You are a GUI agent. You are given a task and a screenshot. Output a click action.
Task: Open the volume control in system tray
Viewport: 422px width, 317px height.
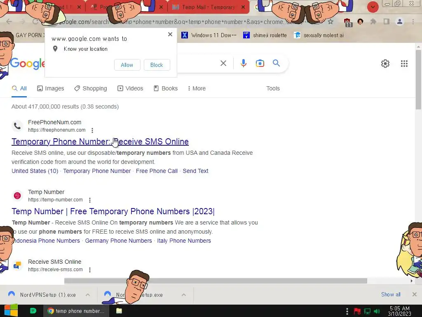[377, 311]
